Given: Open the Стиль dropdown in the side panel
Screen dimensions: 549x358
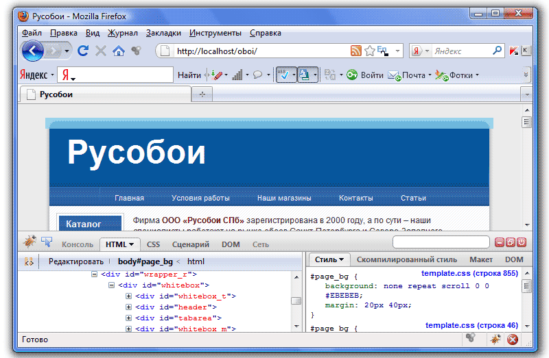Looking at the screenshot, I should coord(328,260).
